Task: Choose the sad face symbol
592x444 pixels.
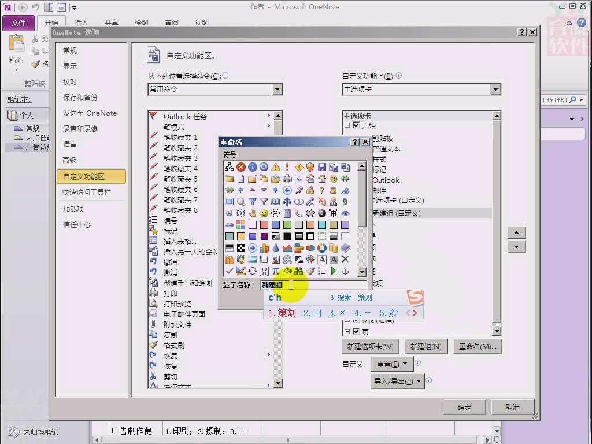Action: [276, 213]
